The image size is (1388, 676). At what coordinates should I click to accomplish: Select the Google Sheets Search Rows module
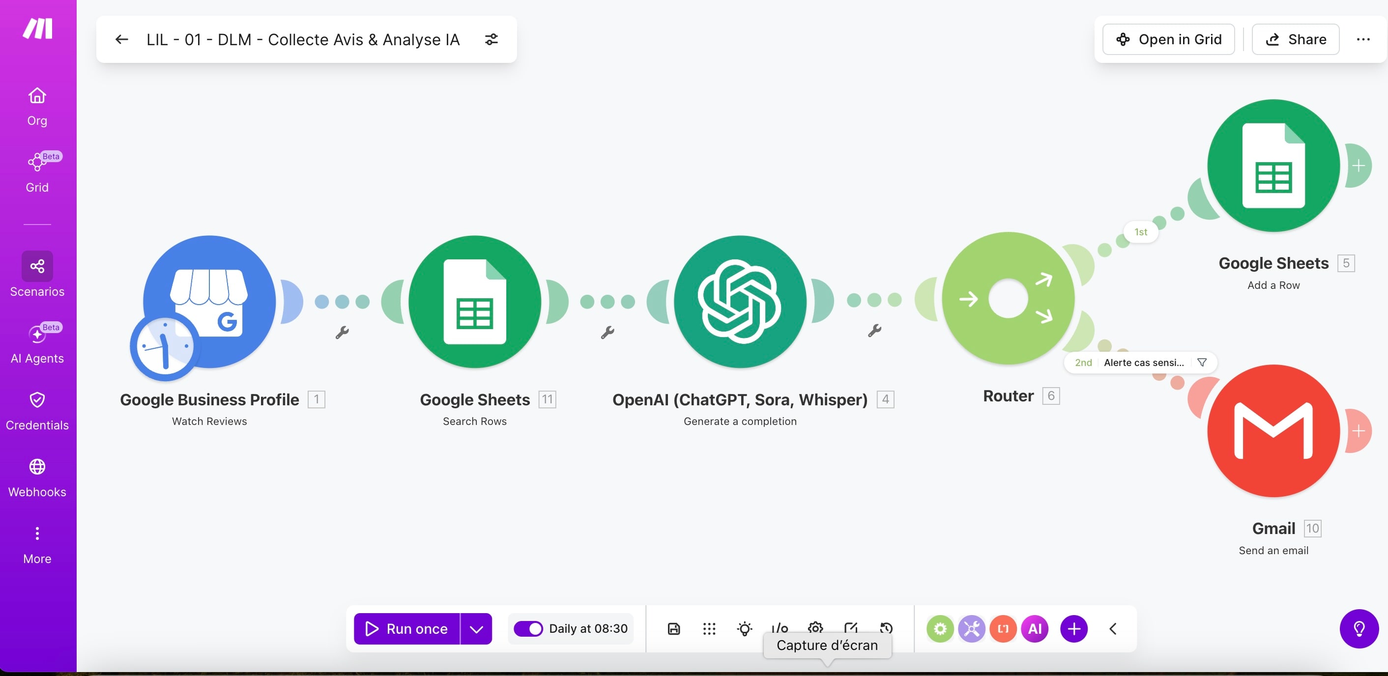[474, 302]
